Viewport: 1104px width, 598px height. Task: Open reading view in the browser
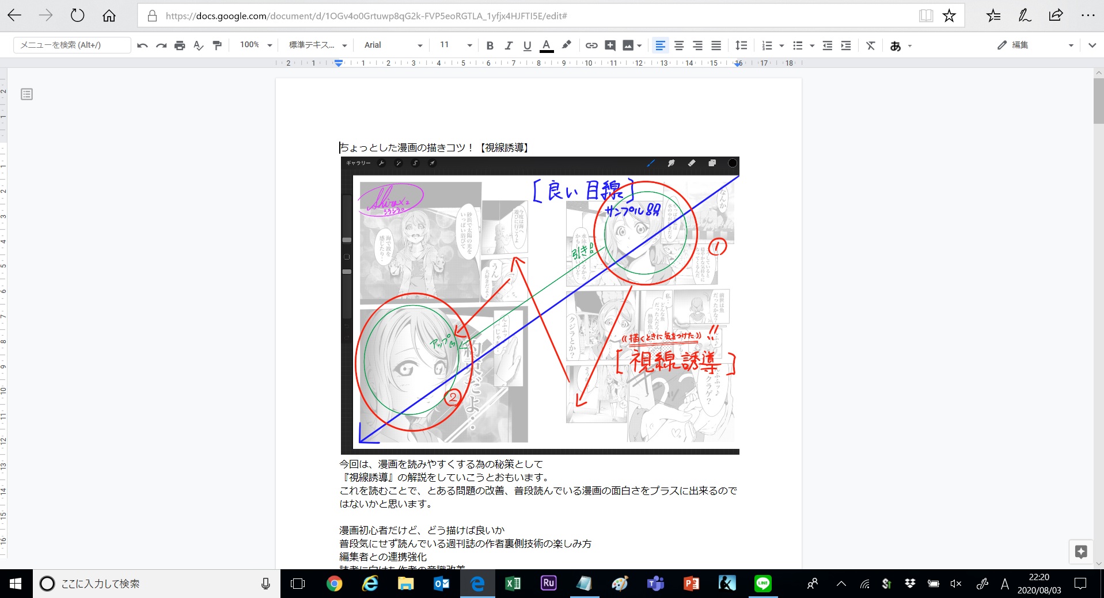[925, 16]
